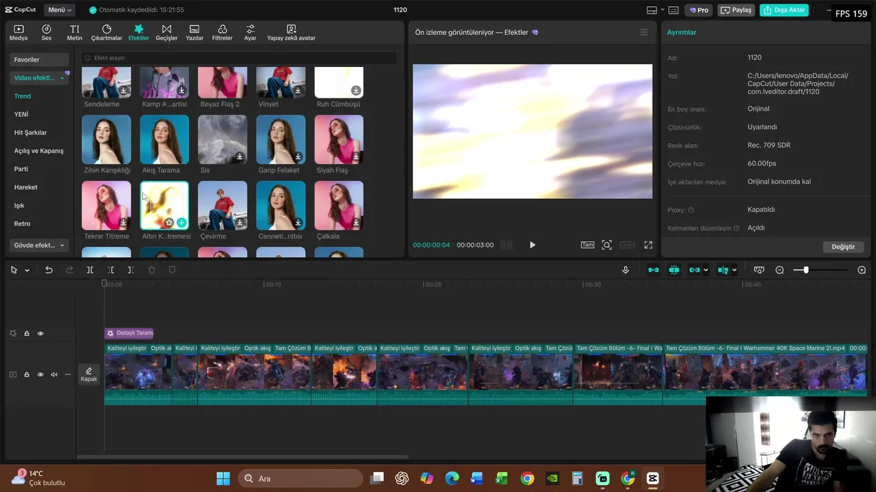Screen dimensions: 876x492
Task: Toggle main track magnet
Action: tap(654, 270)
